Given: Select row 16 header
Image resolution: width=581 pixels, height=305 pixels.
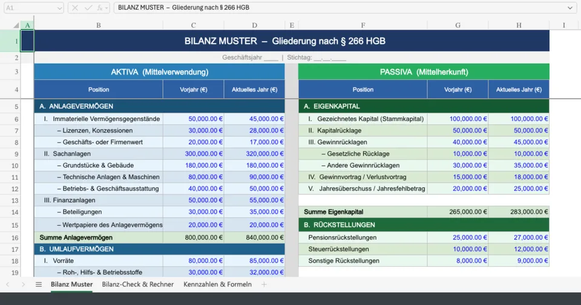Looking at the screenshot, I should [10, 238].
